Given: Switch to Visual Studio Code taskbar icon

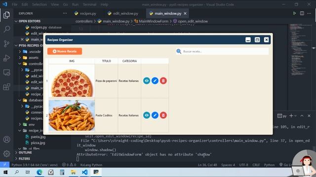Looking at the screenshot, I should pyautogui.click(x=84, y=172).
